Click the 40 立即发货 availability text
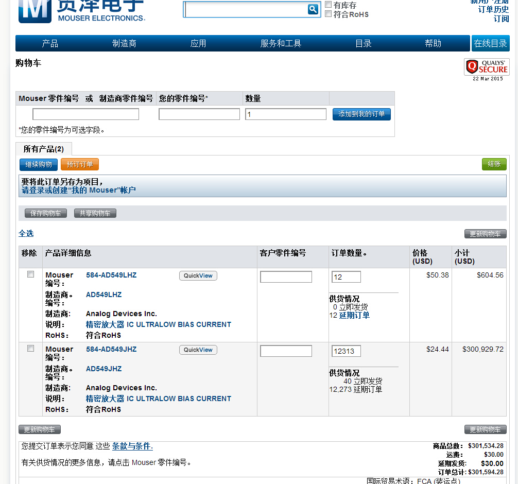518x484 pixels. [362, 381]
